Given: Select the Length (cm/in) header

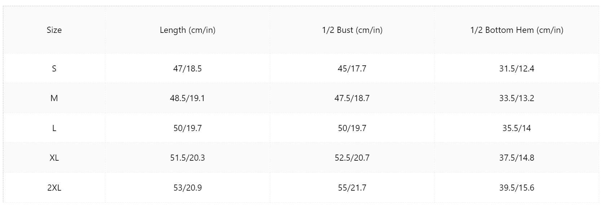Looking at the screenshot, I should point(188,30).
